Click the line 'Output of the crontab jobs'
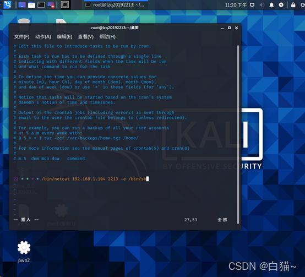The height and width of the screenshot is (277, 305). [x=94, y=113]
